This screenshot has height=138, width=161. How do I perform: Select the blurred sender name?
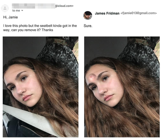point(34,6)
